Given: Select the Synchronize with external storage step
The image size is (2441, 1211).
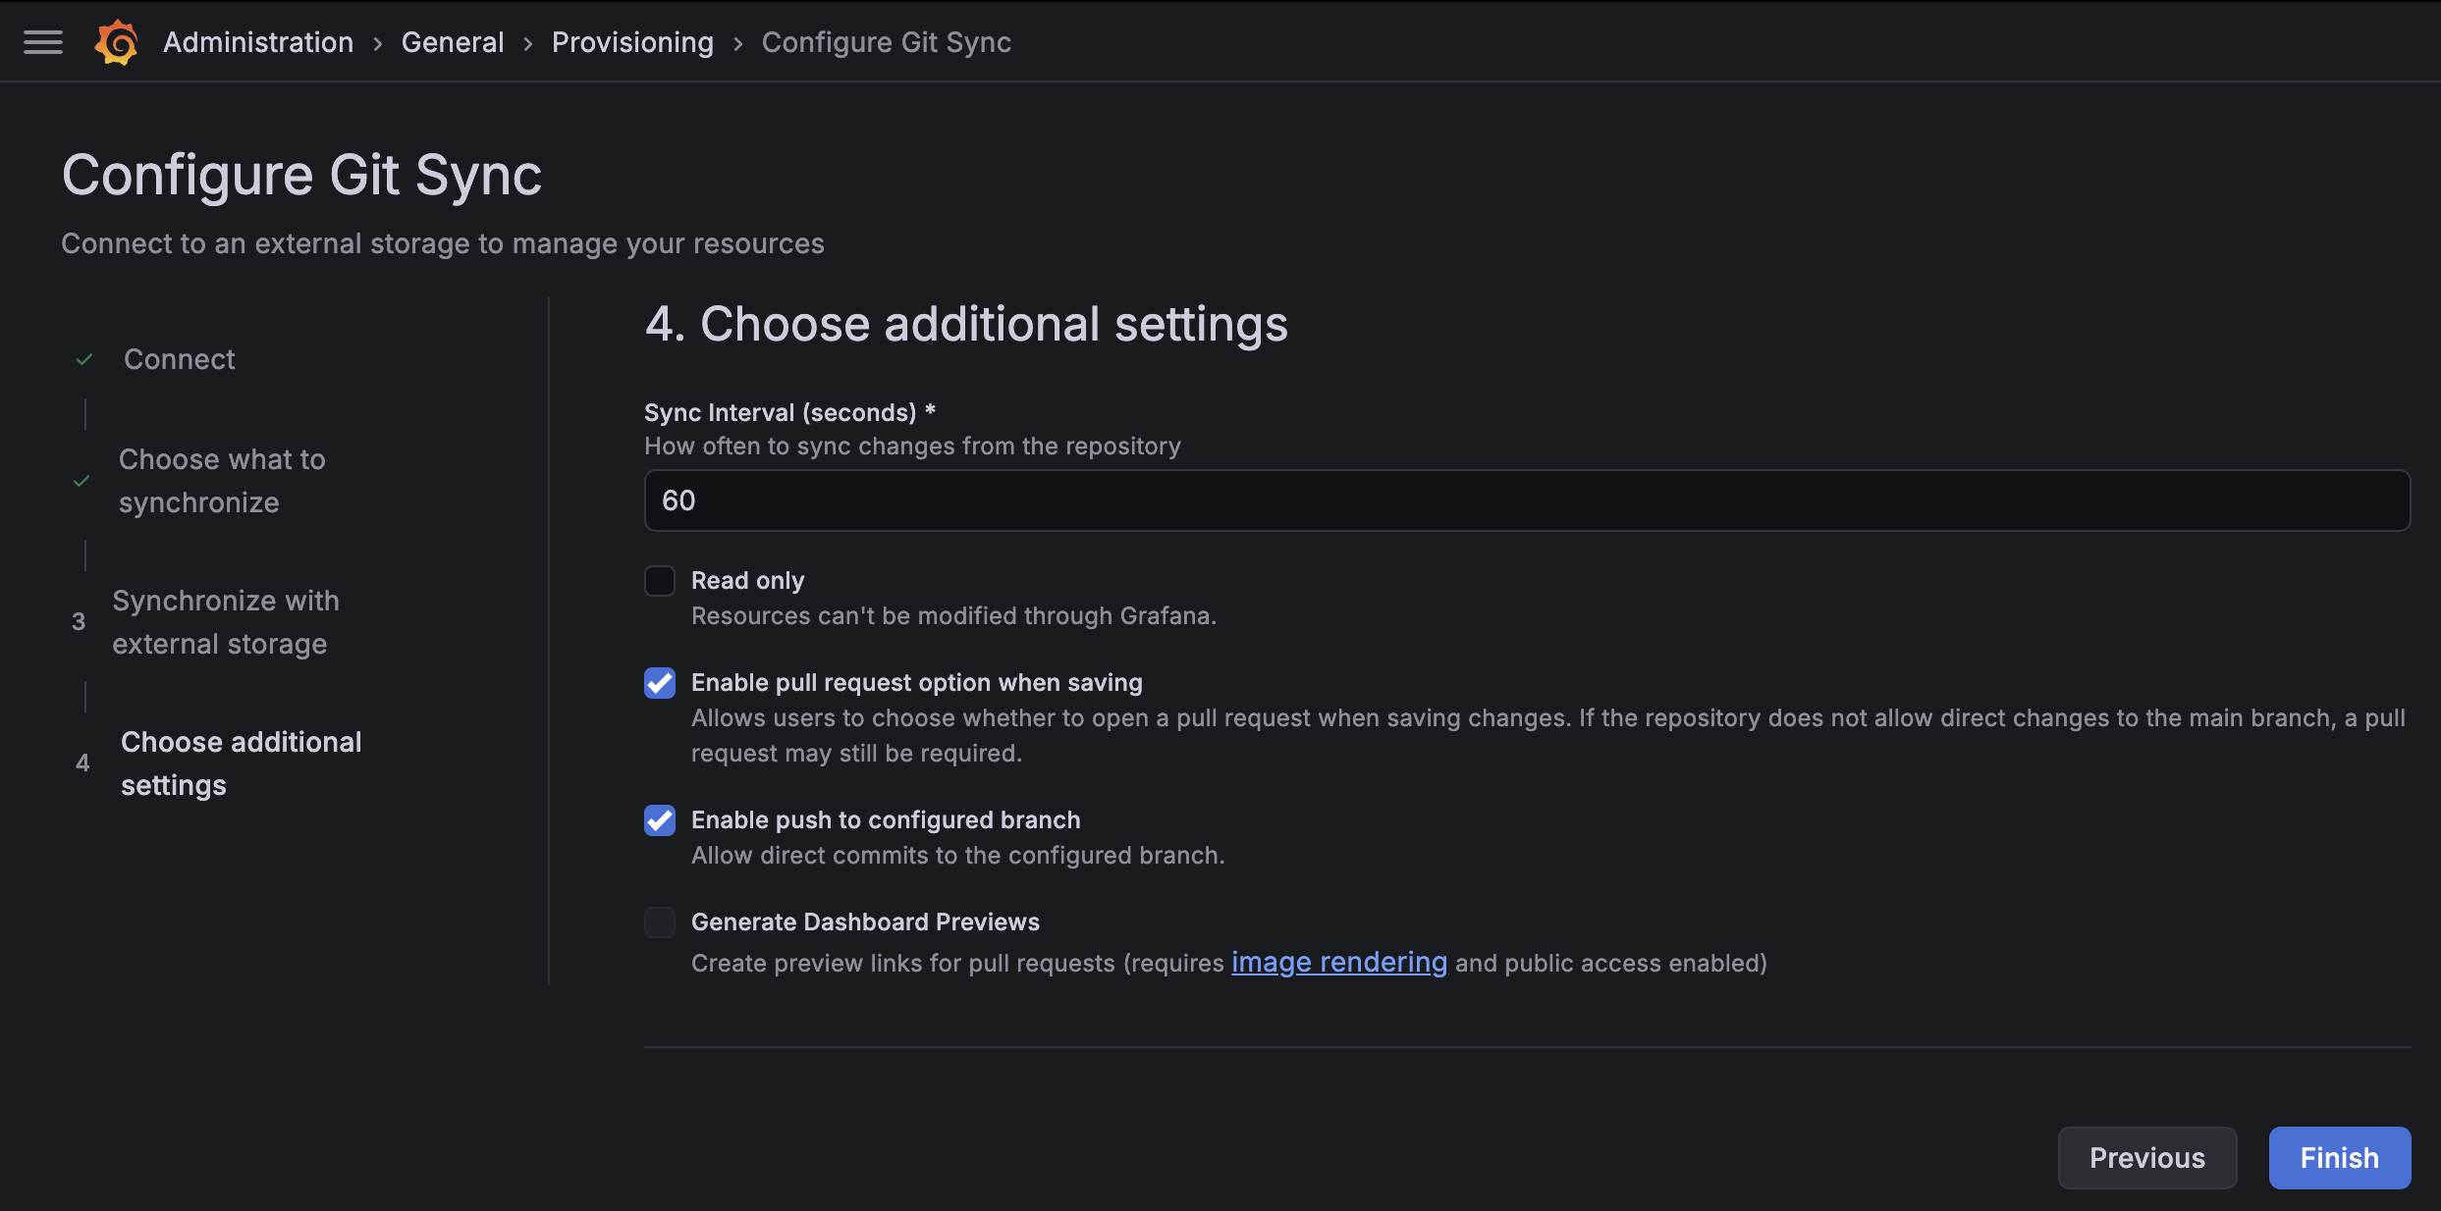Looking at the screenshot, I should point(226,622).
